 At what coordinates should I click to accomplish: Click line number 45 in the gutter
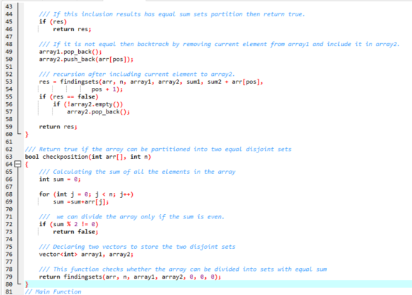[x=9, y=21]
